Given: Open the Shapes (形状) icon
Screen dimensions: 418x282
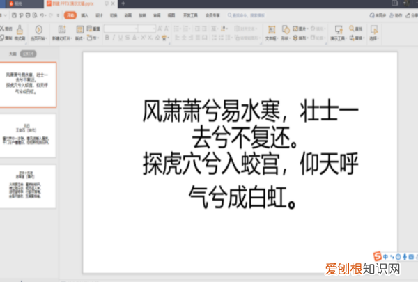Looking at the screenshot, I should tap(286, 29).
